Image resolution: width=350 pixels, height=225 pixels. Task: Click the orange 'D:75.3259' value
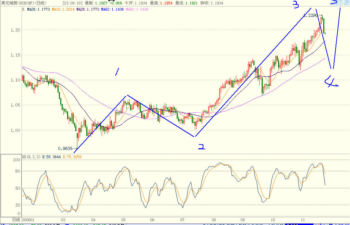click(x=72, y=157)
